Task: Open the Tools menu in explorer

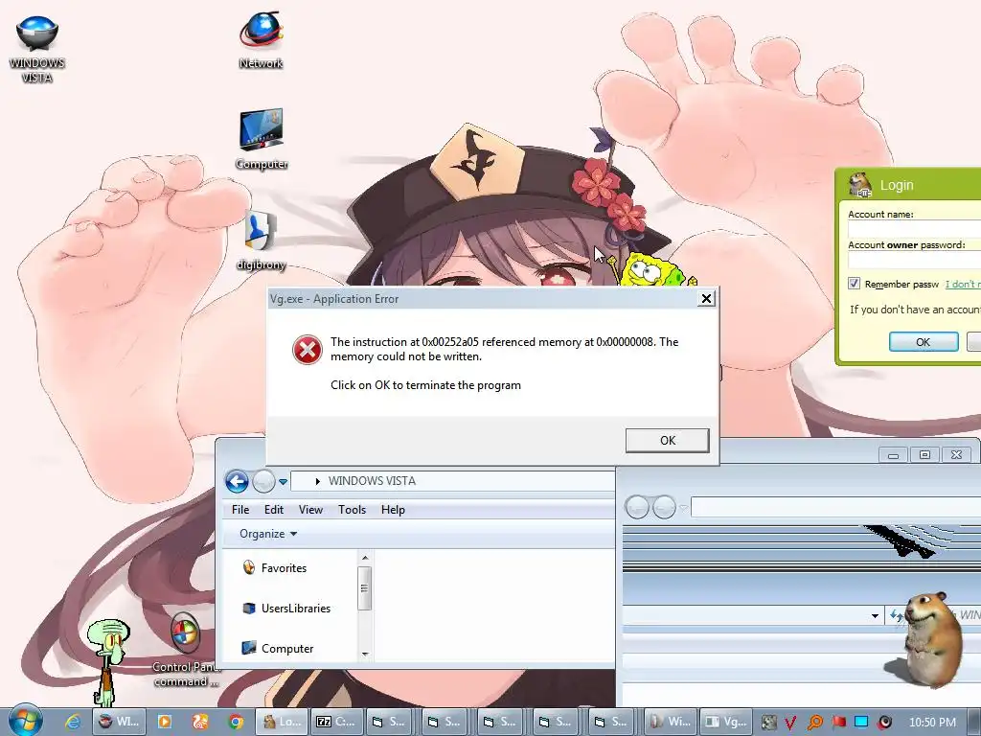Action: [x=352, y=510]
